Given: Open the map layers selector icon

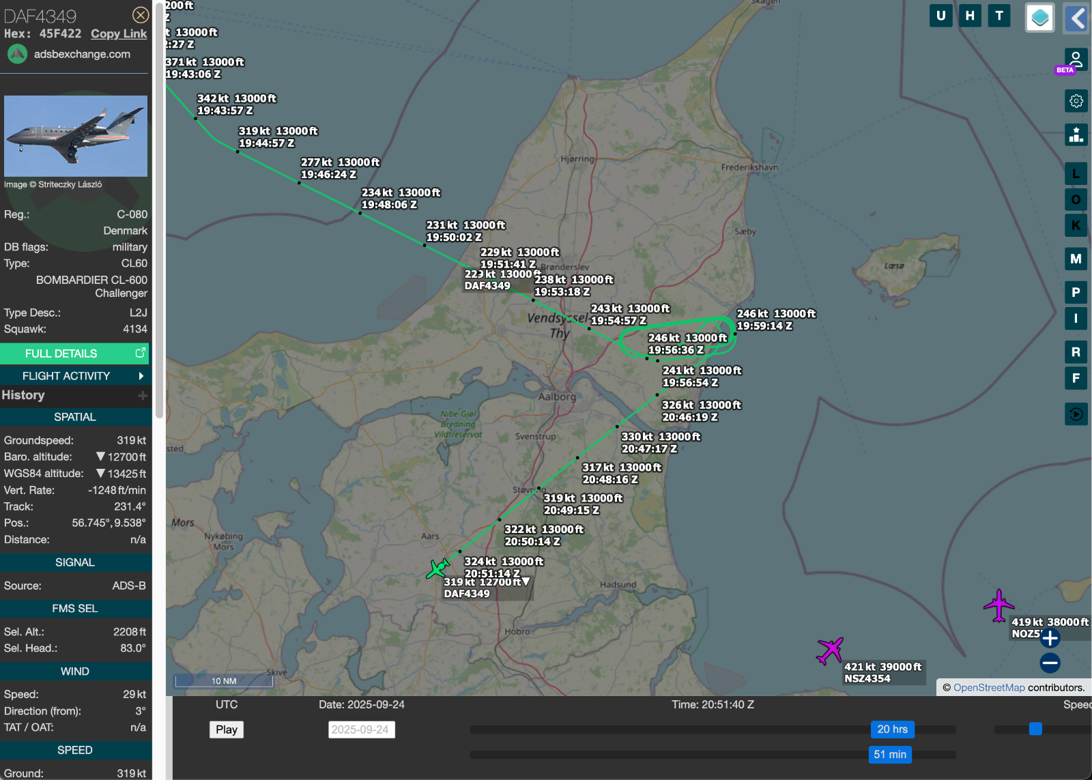Looking at the screenshot, I should coord(1039,18).
